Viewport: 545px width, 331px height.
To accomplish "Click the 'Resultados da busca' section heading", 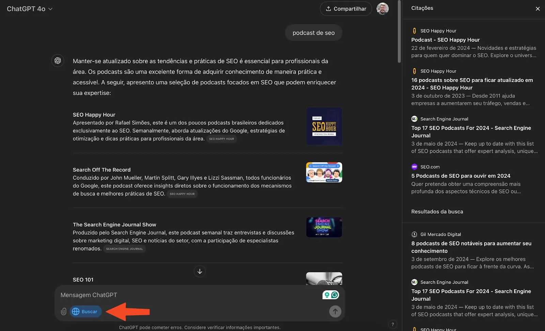I will (x=437, y=211).
